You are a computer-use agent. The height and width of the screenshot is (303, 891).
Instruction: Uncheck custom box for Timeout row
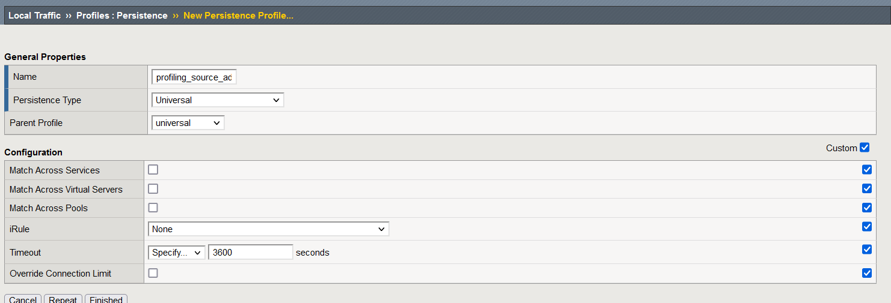867,250
